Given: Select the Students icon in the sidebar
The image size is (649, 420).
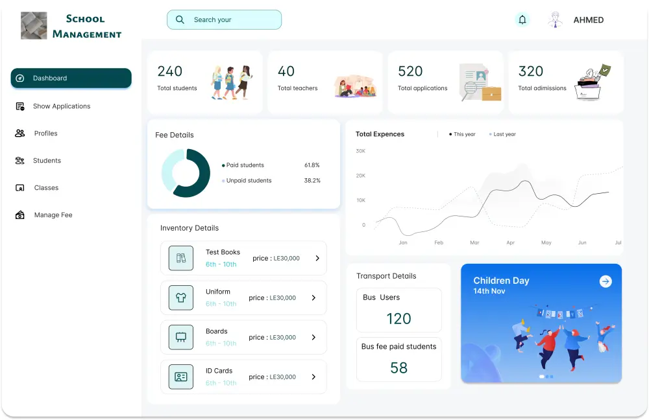Looking at the screenshot, I should (20, 161).
